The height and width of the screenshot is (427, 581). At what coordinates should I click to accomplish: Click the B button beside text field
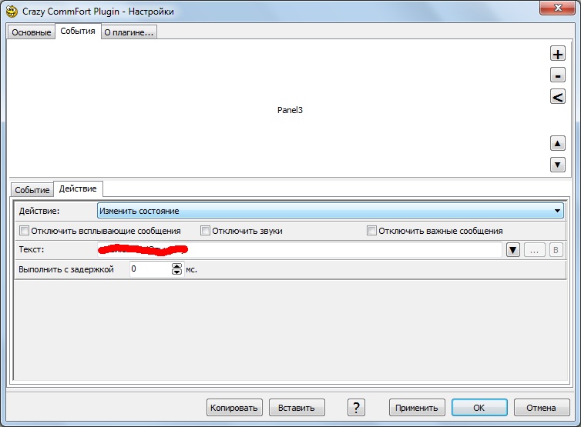pyautogui.click(x=556, y=250)
